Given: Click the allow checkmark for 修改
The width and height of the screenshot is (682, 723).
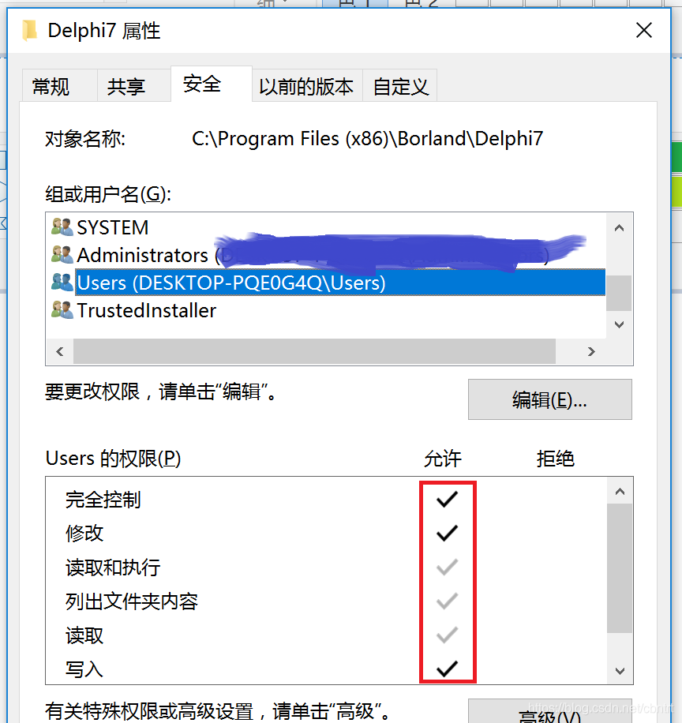Looking at the screenshot, I should pos(447,533).
